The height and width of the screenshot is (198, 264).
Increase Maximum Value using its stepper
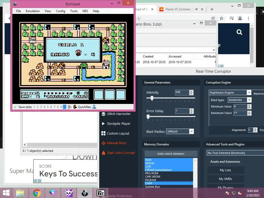tap(249, 112)
